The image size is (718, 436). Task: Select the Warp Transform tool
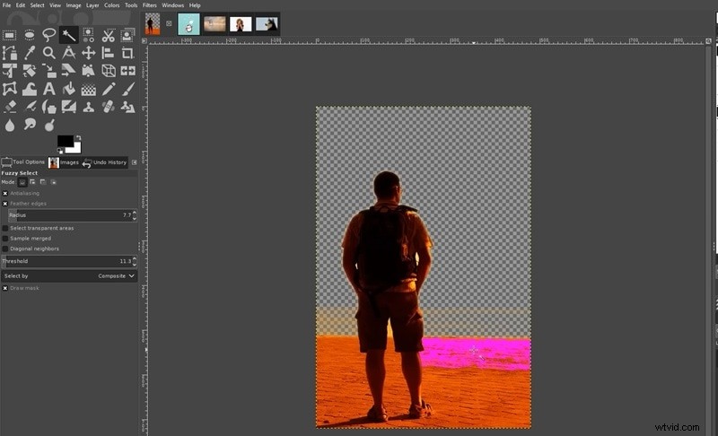pyautogui.click(x=30, y=89)
